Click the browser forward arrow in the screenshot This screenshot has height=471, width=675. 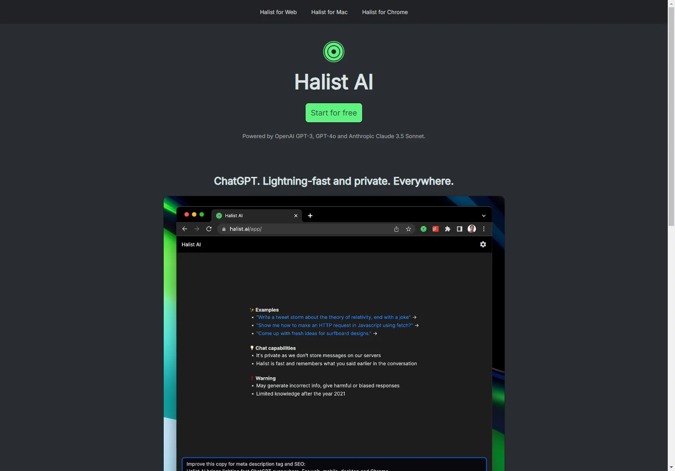tap(196, 229)
